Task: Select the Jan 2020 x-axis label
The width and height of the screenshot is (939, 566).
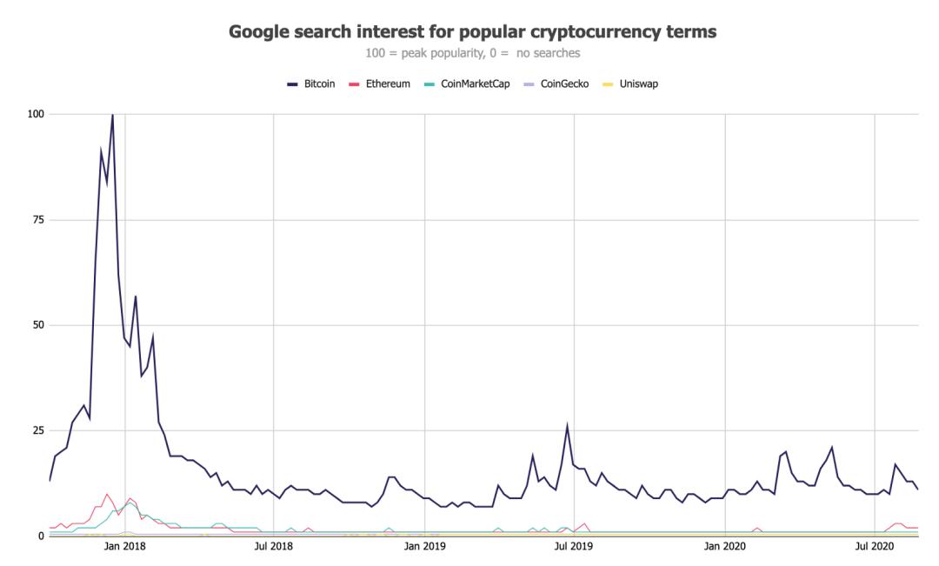Action: click(x=724, y=546)
